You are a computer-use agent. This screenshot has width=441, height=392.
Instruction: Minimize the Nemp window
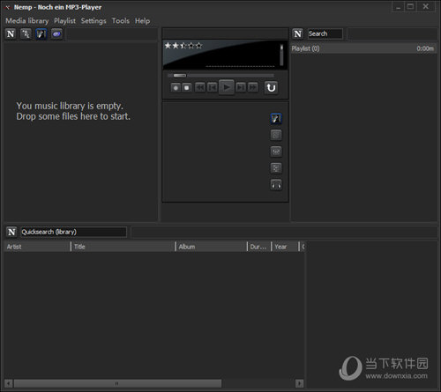click(399, 7)
